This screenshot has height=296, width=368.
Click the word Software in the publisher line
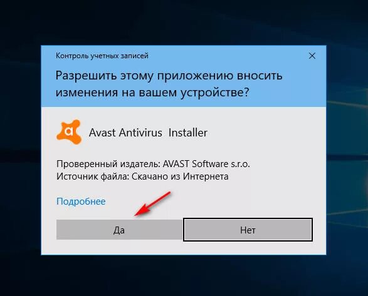(x=210, y=164)
